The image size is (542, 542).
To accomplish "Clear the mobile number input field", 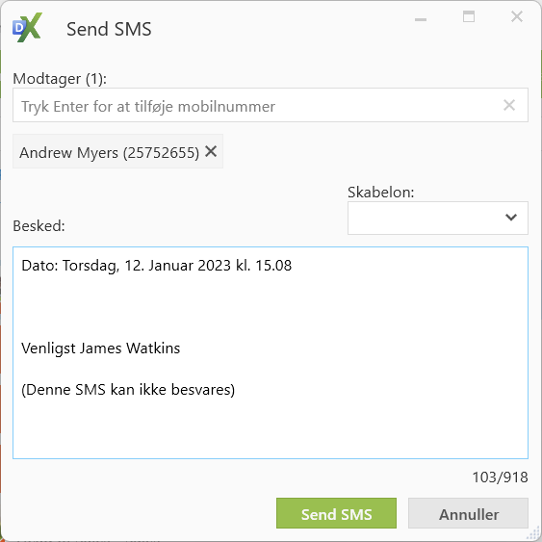I will (x=509, y=105).
